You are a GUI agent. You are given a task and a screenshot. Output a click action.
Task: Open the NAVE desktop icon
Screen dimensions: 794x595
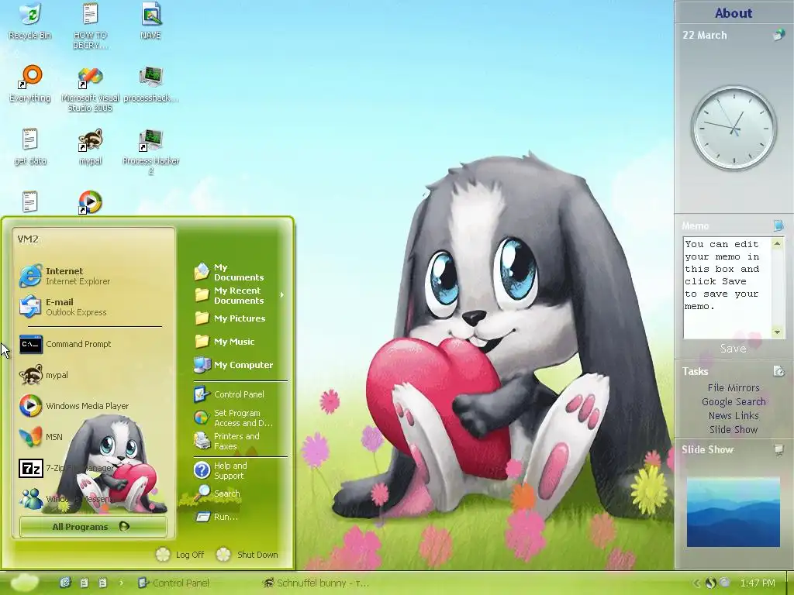(151, 21)
